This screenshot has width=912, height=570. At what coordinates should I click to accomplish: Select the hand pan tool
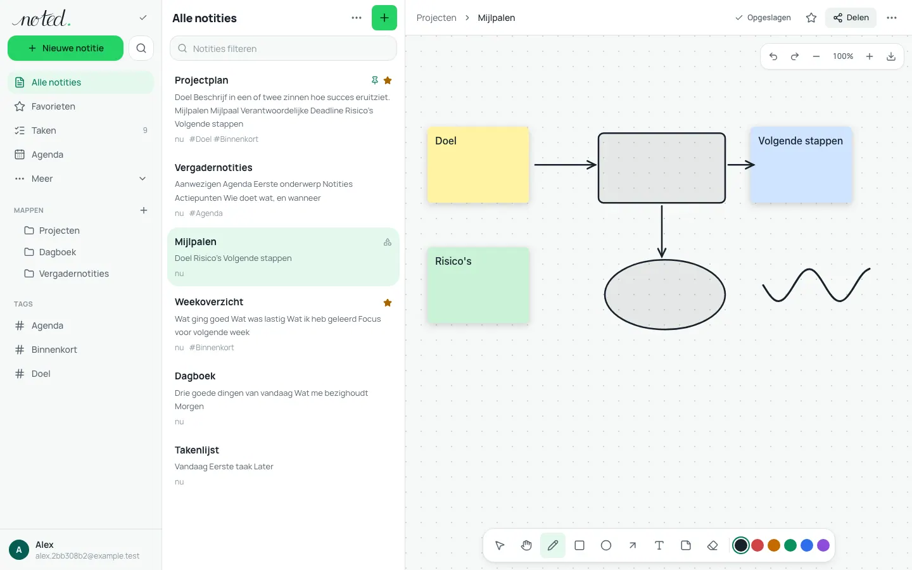click(526, 545)
